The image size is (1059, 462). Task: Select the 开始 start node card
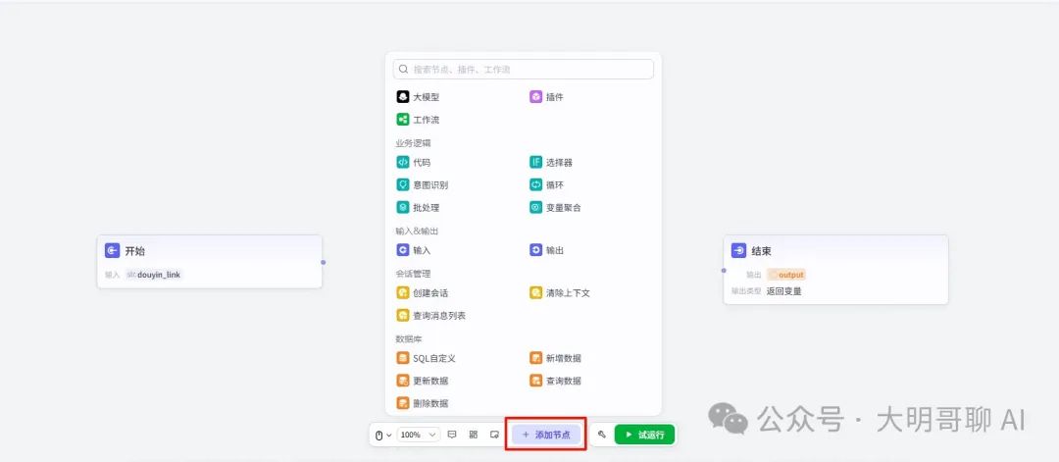coord(210,261)
